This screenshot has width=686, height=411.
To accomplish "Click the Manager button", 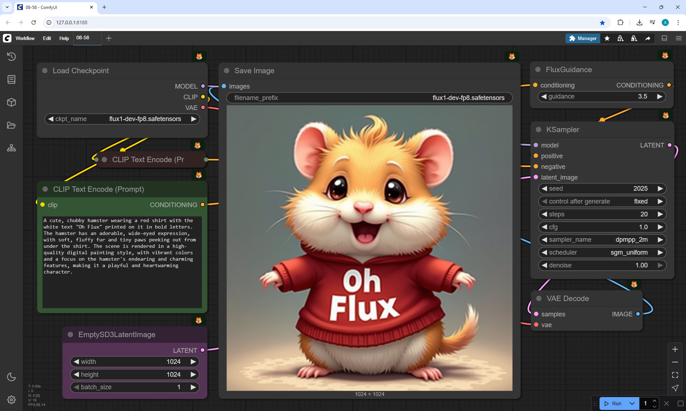I will pyautogui.click(x=583, y=38).
